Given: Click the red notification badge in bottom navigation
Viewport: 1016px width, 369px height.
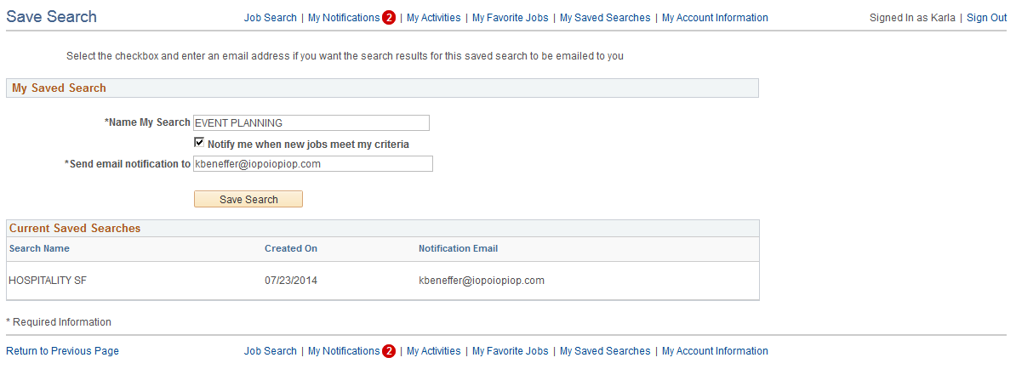Looking at the screenshot, I should [389, 351].
